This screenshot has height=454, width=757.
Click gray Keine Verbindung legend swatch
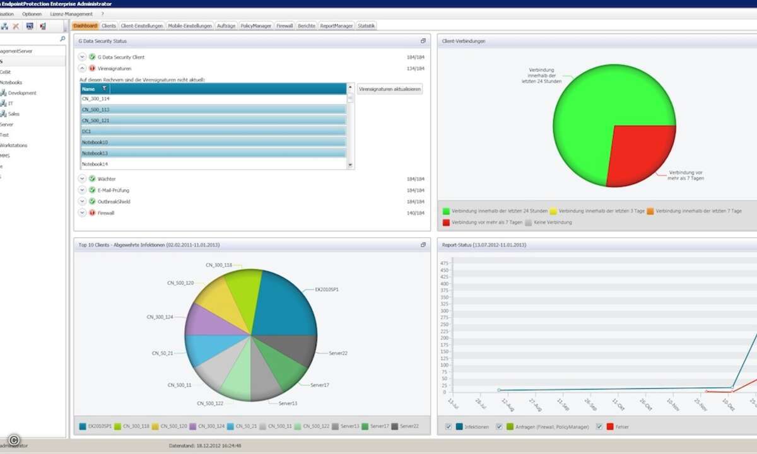[529, 223]
